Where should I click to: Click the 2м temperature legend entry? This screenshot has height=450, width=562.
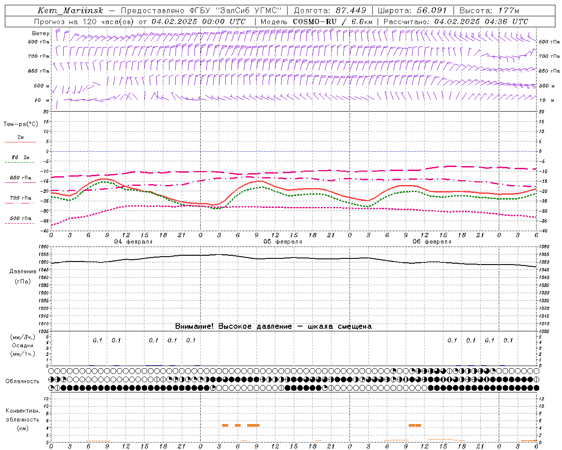click(20, 138)
